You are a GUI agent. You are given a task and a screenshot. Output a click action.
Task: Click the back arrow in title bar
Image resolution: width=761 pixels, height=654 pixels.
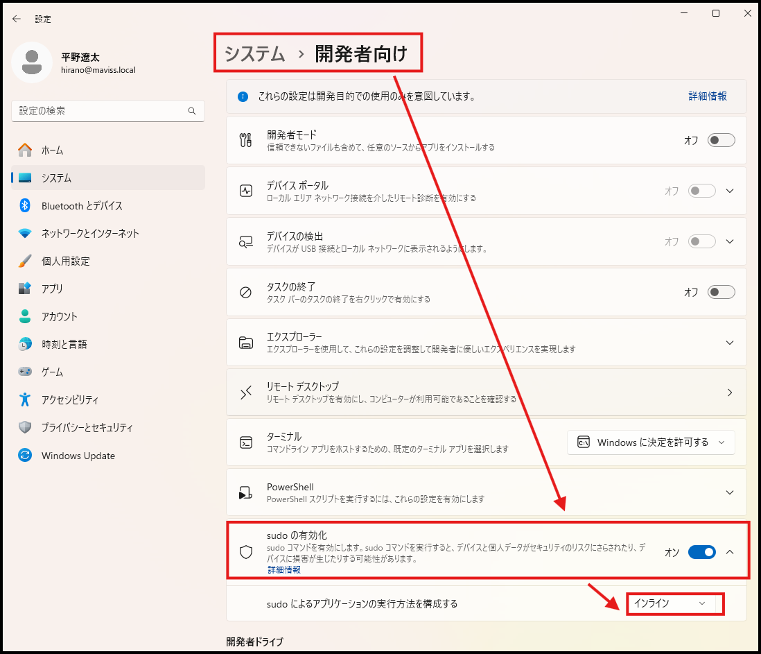17,19
